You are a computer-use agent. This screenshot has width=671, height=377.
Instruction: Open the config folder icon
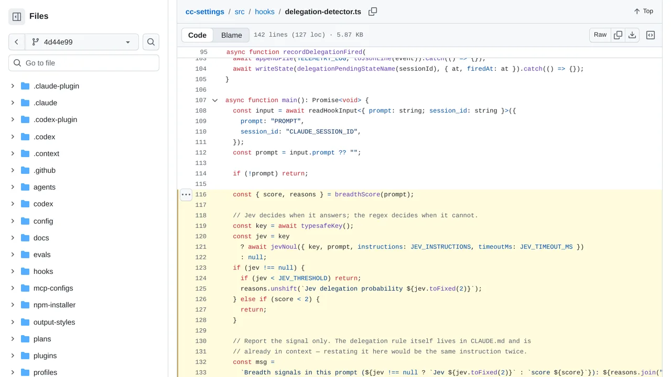point(25,221)
